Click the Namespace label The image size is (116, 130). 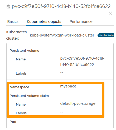point(19,87)
